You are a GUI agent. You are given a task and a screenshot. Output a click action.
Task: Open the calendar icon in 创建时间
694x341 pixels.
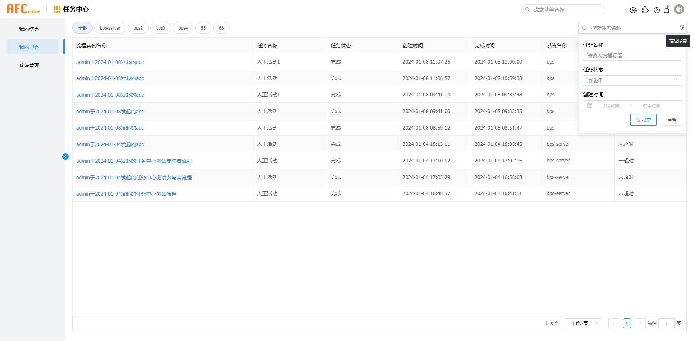[x=590, y=105]
